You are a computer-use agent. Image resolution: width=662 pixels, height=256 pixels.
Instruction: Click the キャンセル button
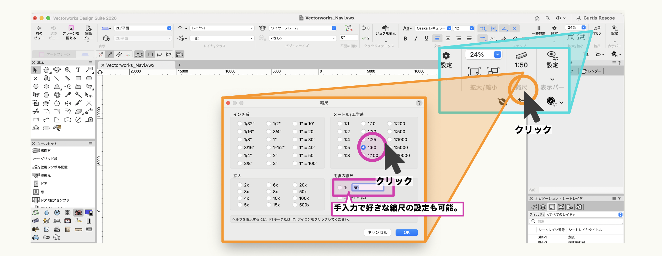click(377, 232)
